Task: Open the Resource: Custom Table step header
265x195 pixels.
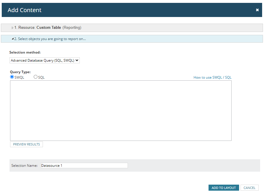Action: click(132, 28)
